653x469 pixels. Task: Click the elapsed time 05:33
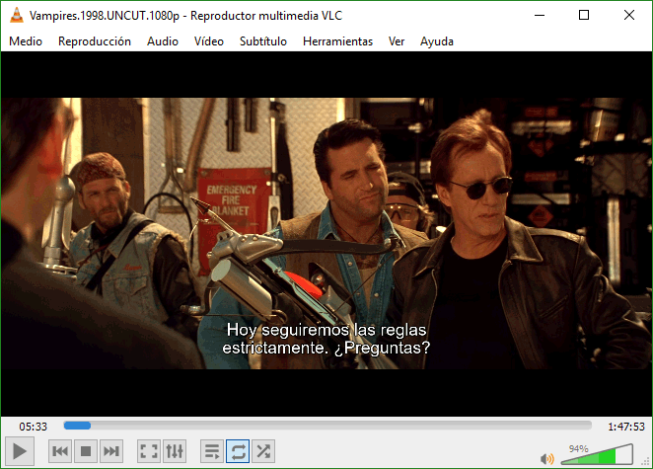33,427
